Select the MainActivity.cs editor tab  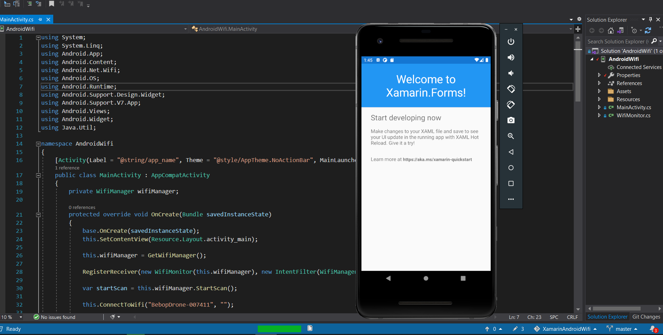tap(18, 19)
